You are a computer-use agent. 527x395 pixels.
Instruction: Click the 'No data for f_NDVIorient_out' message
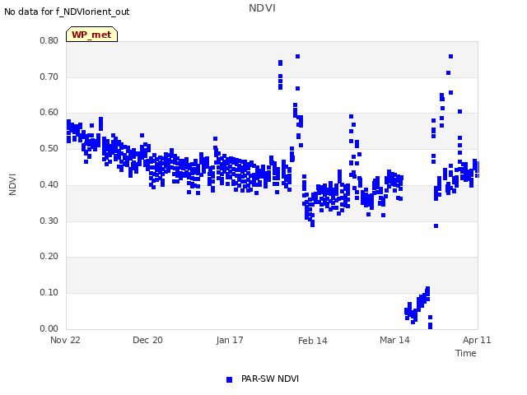click(67, 12)
